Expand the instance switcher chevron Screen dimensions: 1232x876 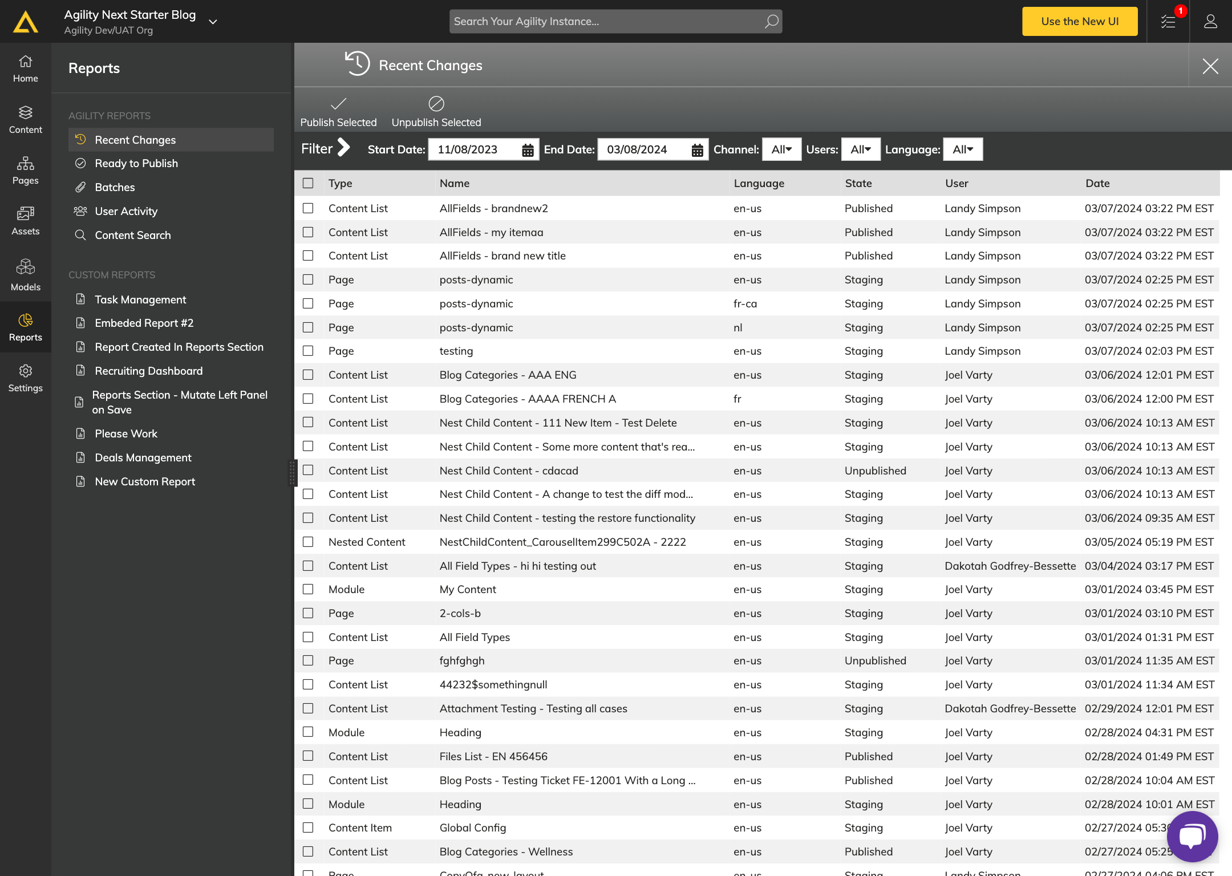tap(213, 22)
